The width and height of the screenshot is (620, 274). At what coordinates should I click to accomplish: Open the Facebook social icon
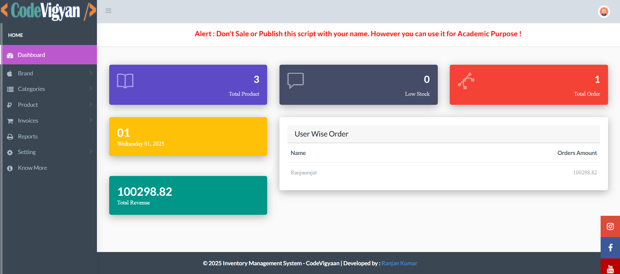coord(610,248)
